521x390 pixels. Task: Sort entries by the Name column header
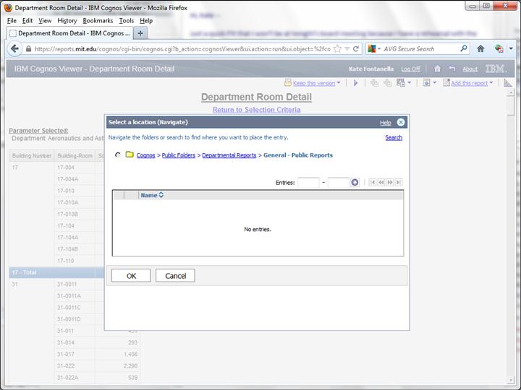click(x=151, y=195)
